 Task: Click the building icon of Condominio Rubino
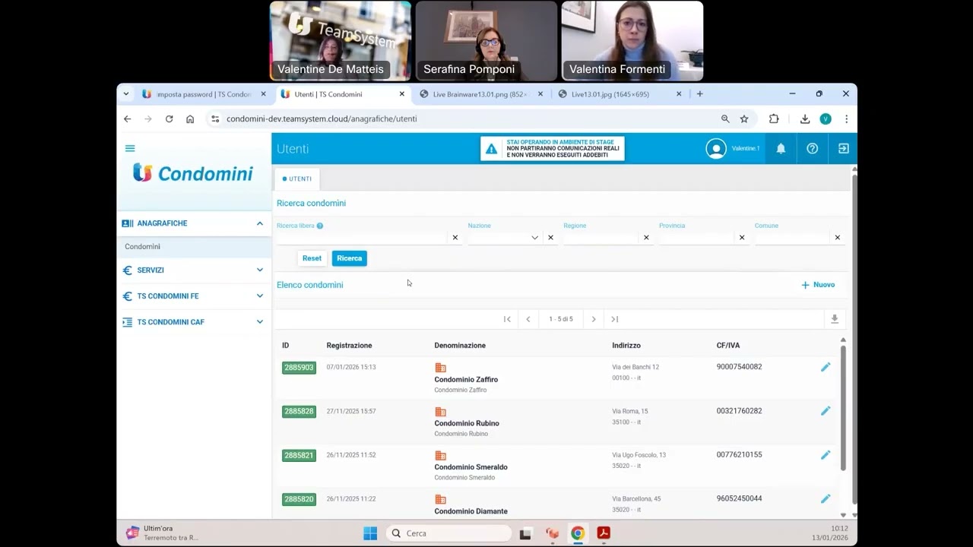click(x=440, y=412)
